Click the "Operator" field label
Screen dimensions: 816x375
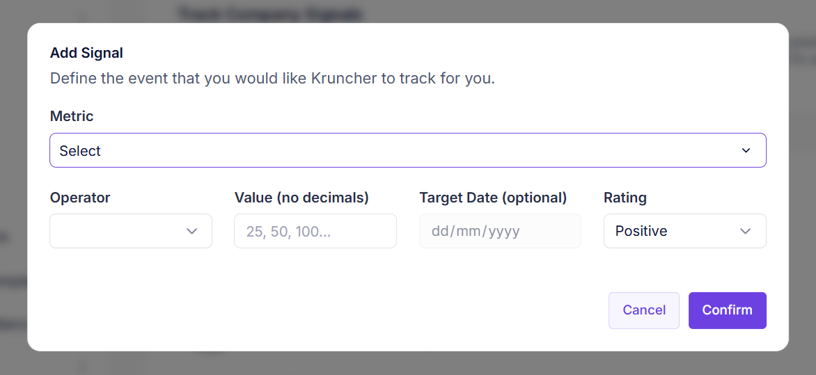80,198
